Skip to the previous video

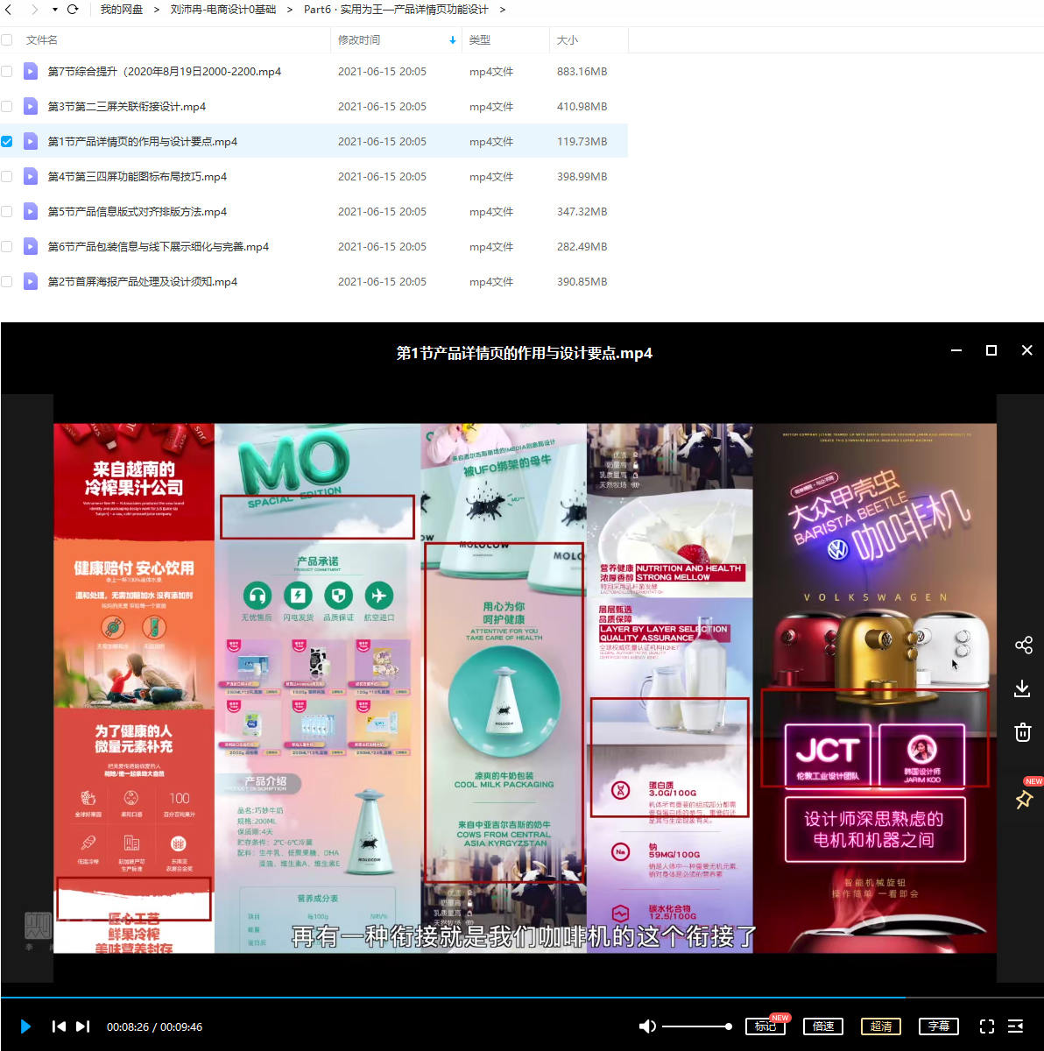tap(59, 1026)
